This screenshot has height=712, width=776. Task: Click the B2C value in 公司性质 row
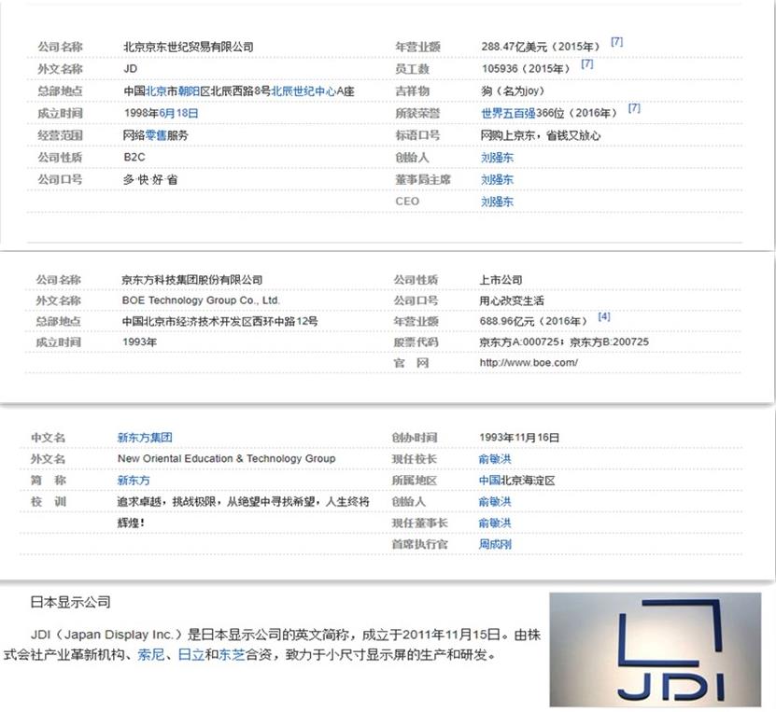134,157
